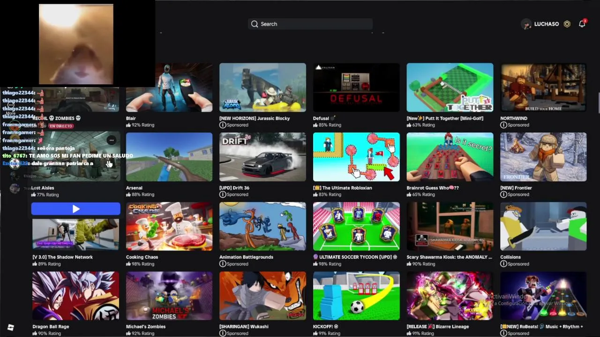Click the thumbs-up icon under Michael's Zombies
This screenshot has width=600, height=337.
coord(128,333)
